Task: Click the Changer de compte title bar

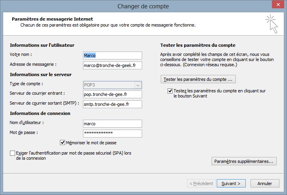Action: [143, 6]
